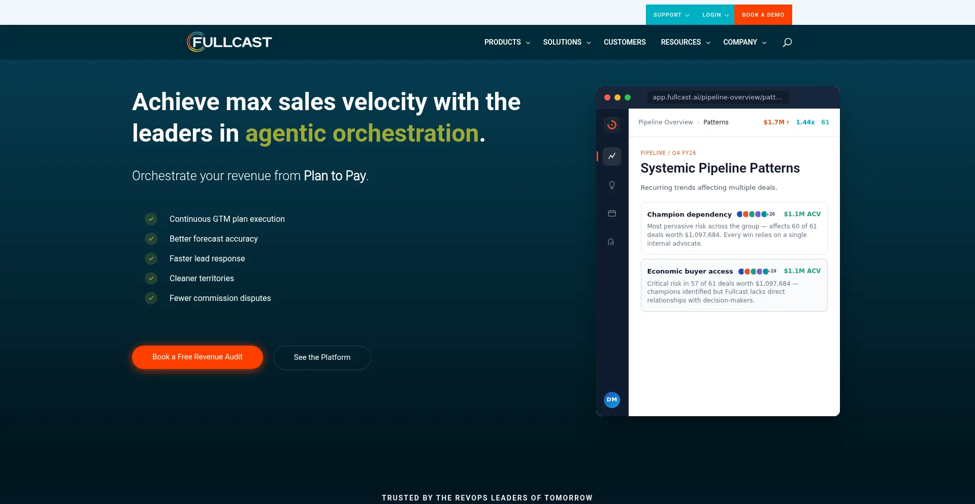Click the DM user avatar
Viewport: 975px width, 504px height.
tap(612, 400)
